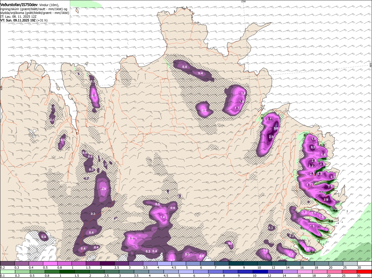Click the 2.4 precipitation value on the map
This screenshot has height=278, width=372.
click(x=314, y=161)
